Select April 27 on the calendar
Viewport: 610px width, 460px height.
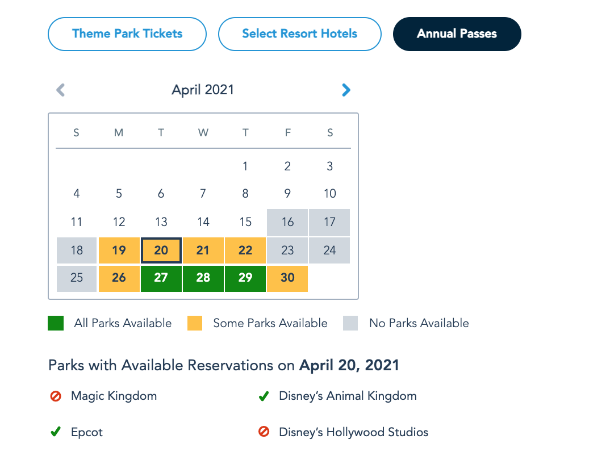[x=161, y=278]
